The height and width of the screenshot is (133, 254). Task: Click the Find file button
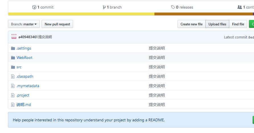238,24
